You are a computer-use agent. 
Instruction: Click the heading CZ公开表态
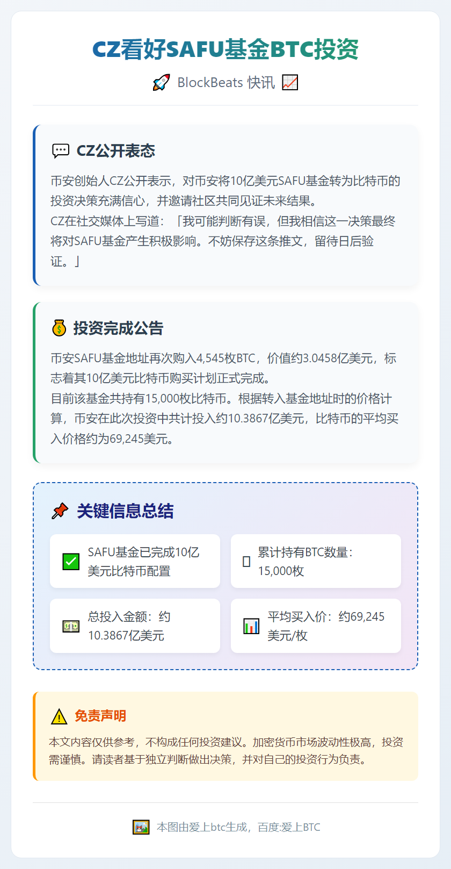point(116,151)
